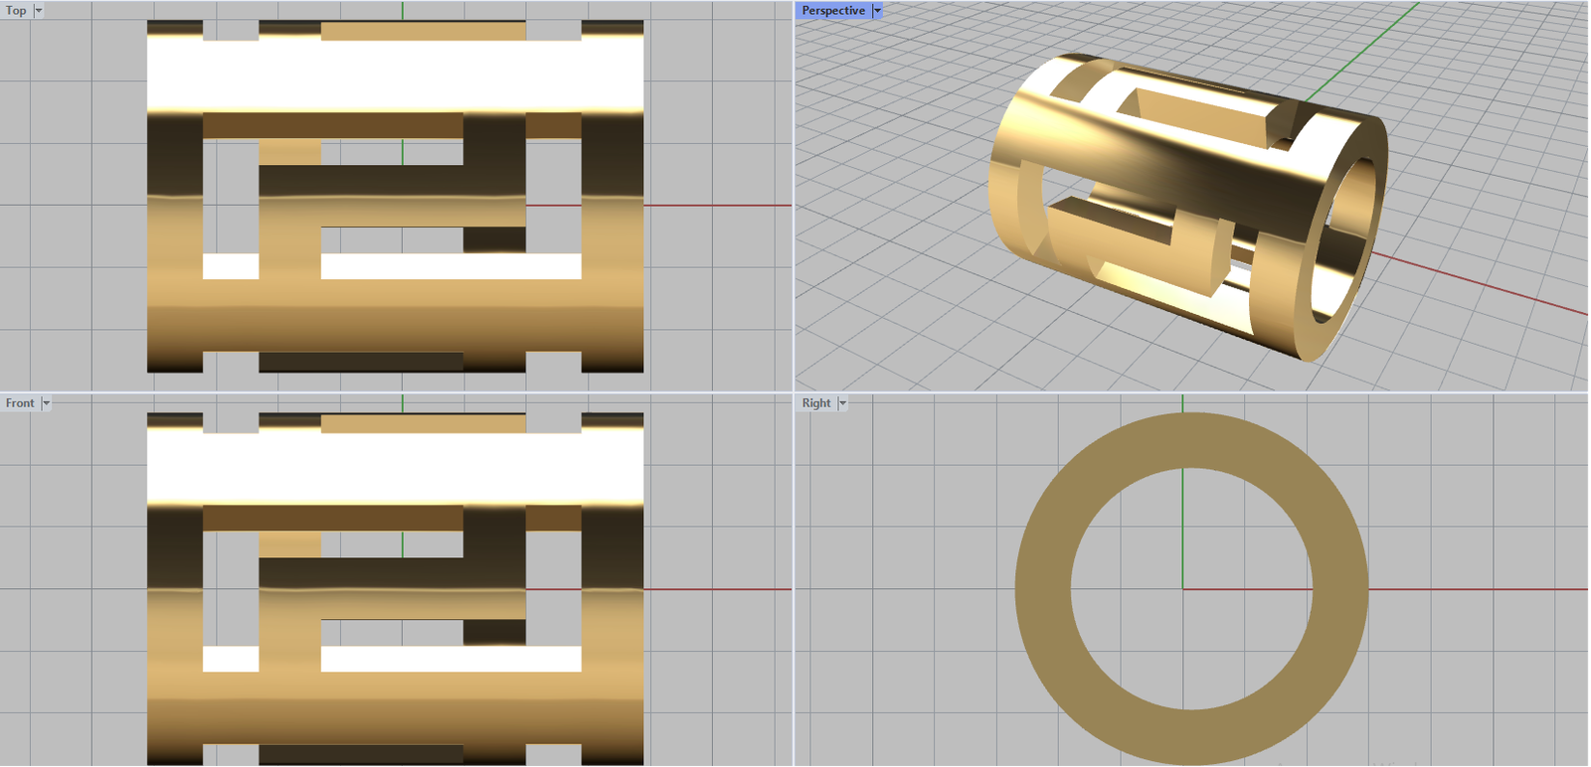The image size is (1591, 767).
Task: Click the red X-axis line in Right viewport
Action: tap(1472, 589)
